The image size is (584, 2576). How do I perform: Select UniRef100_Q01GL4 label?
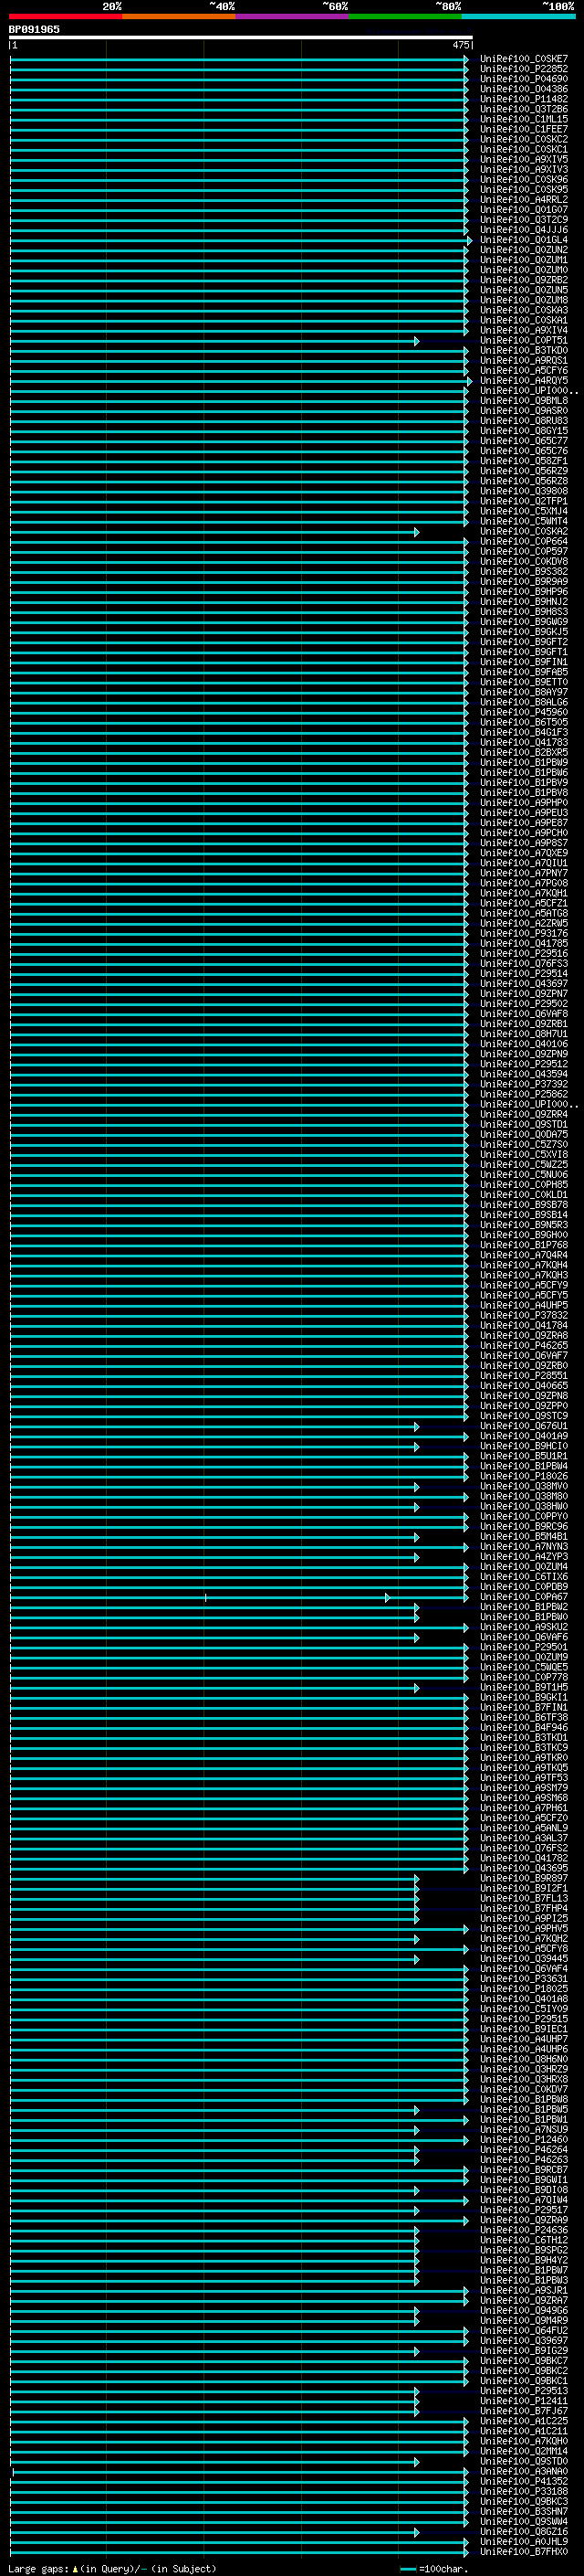(x=524, y=240)
